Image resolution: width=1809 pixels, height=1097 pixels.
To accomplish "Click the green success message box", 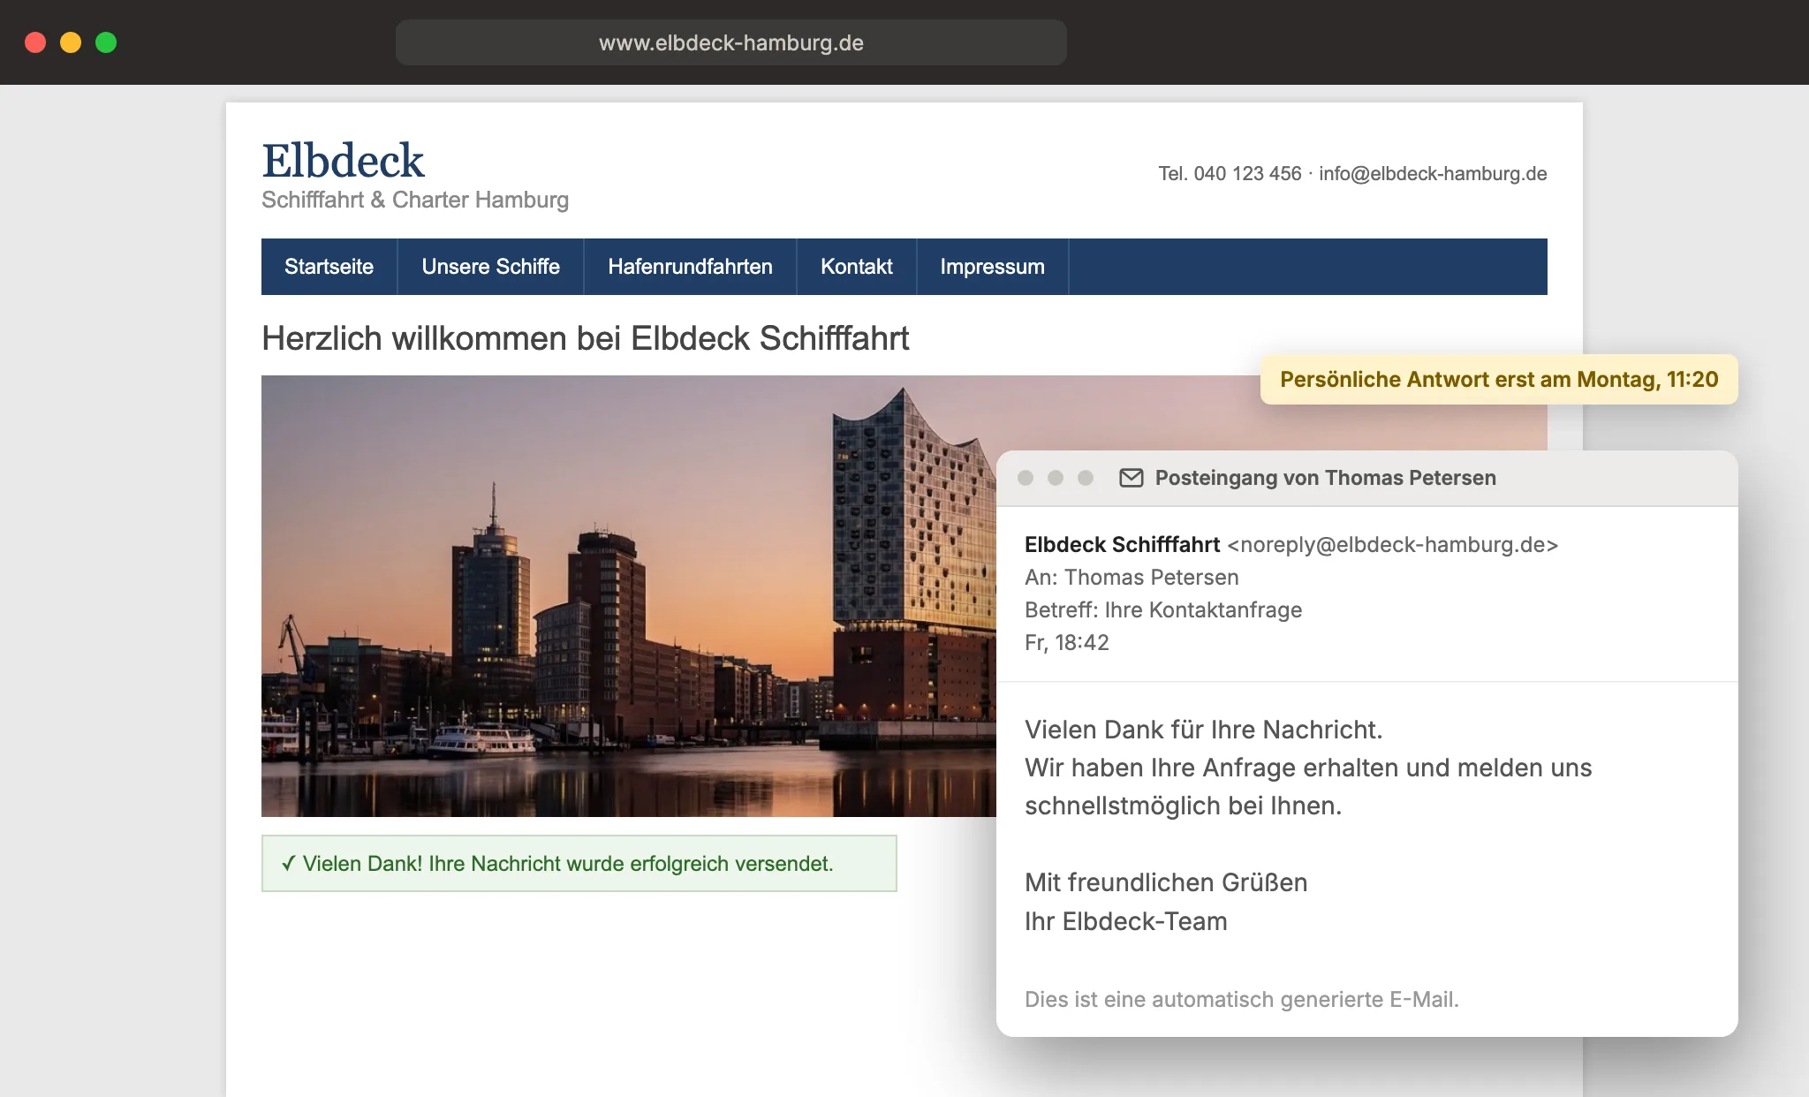I will coord(579,863).
